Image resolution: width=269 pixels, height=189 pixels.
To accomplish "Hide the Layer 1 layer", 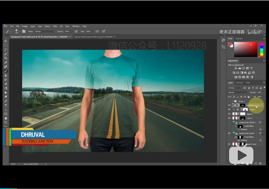I will click(x=229, y=114).
